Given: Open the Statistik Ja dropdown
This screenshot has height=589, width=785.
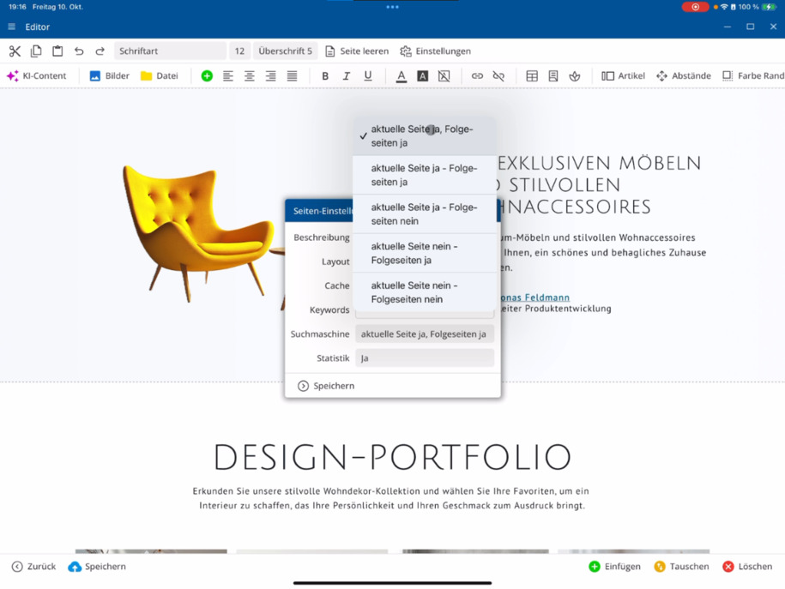Looking at the screenshot, I should [x=425, y=358].
